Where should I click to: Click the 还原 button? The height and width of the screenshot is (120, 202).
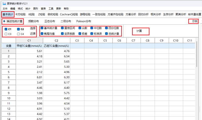tap(33, 34)
